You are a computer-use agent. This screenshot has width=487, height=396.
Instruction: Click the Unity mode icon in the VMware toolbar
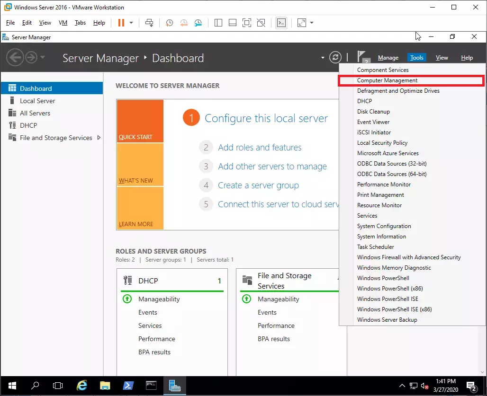click(x=261, y=23)
